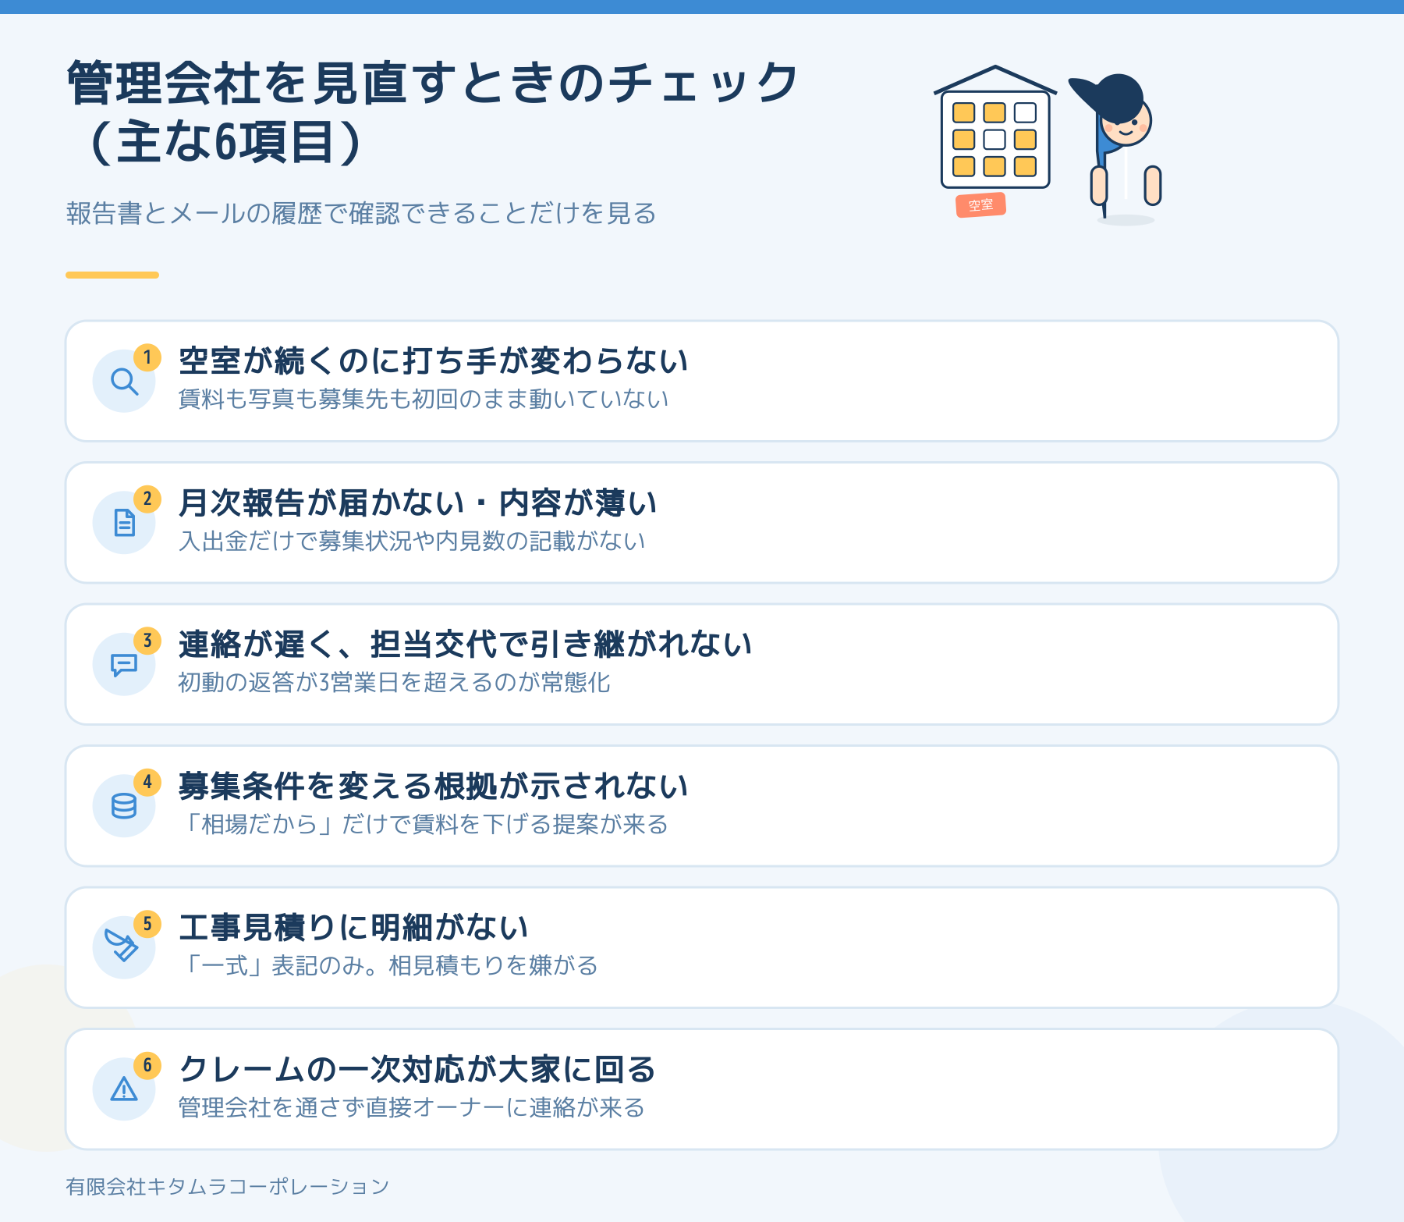Screen dimensions: 1404x1222
Task: Click the database coins icon beside 募集条件を変える
Action: [124, 806]
